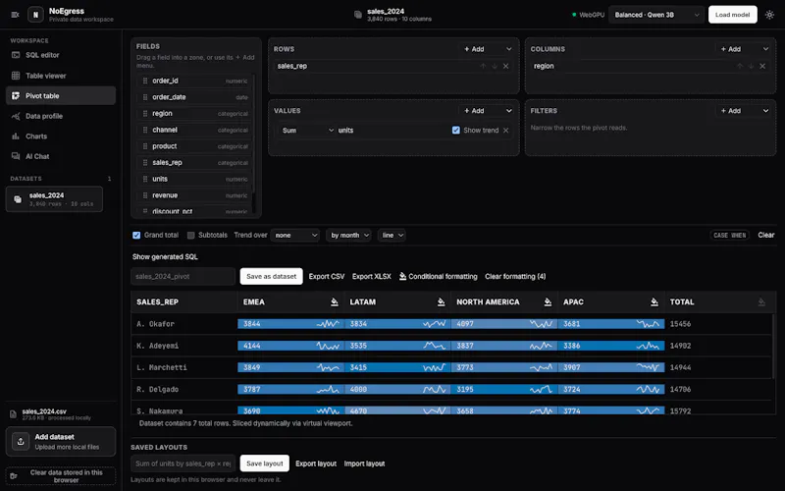The height and width of the screenshot is (491, 785).
Task: Click the CASE WHEN button
Action: click(x=729, y=235)
